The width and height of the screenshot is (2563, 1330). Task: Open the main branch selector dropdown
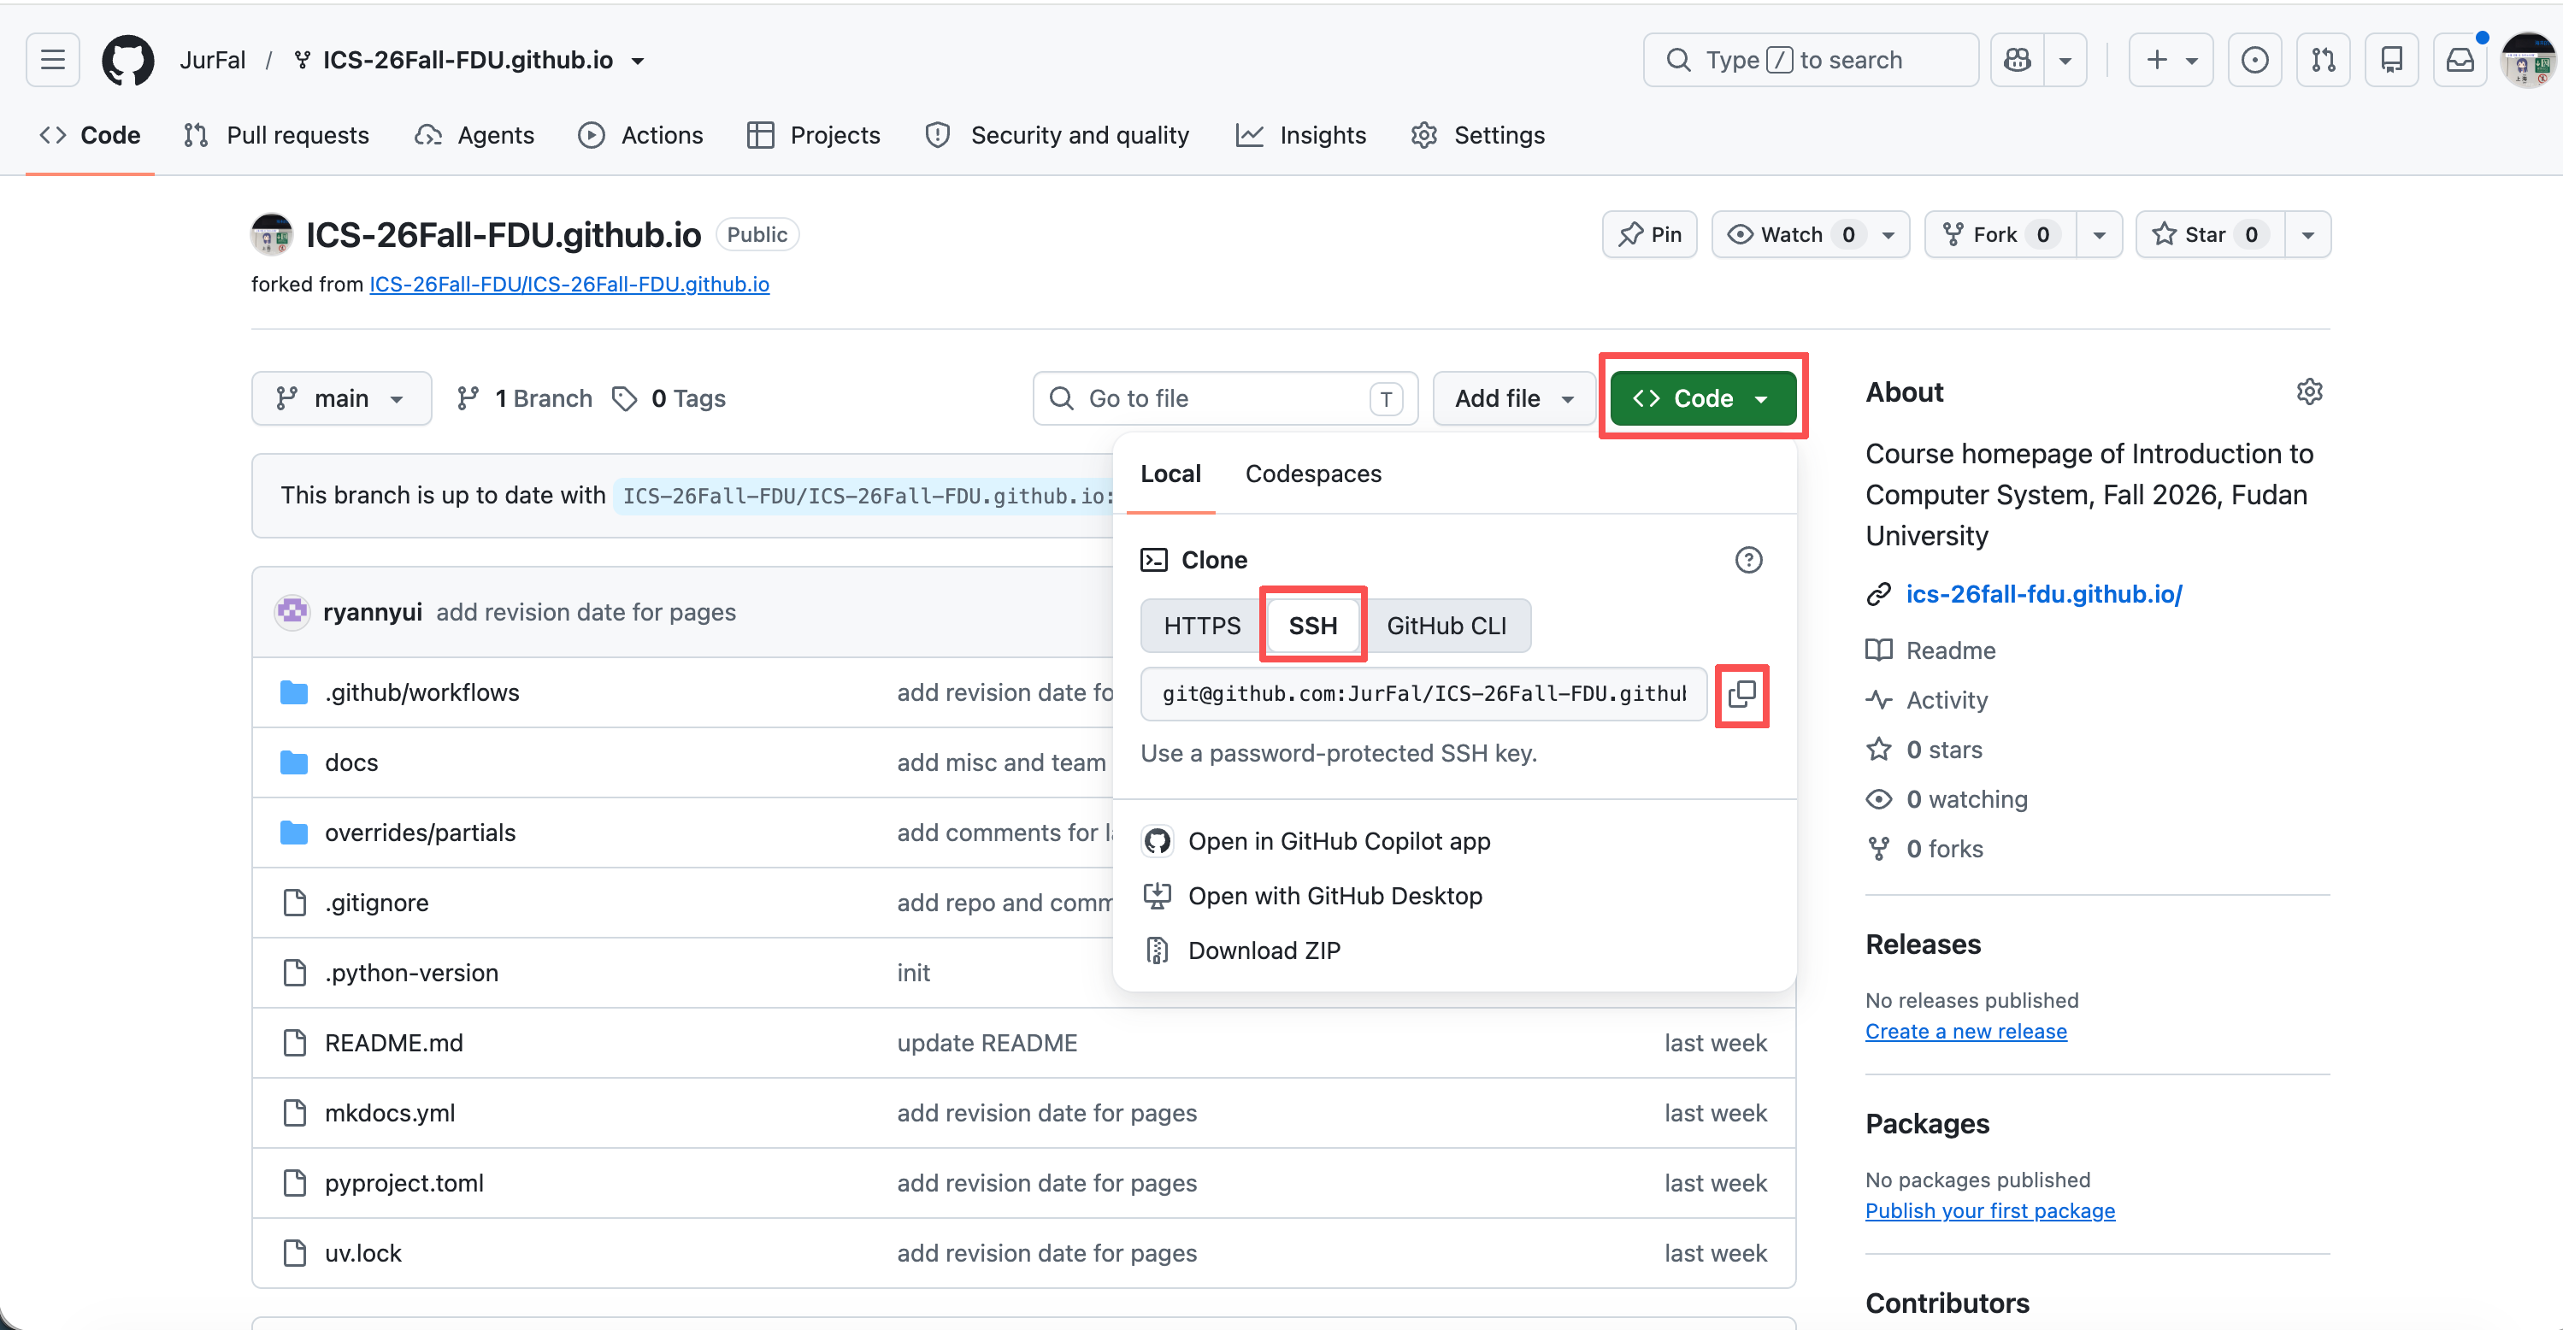(x=341, y=399)
